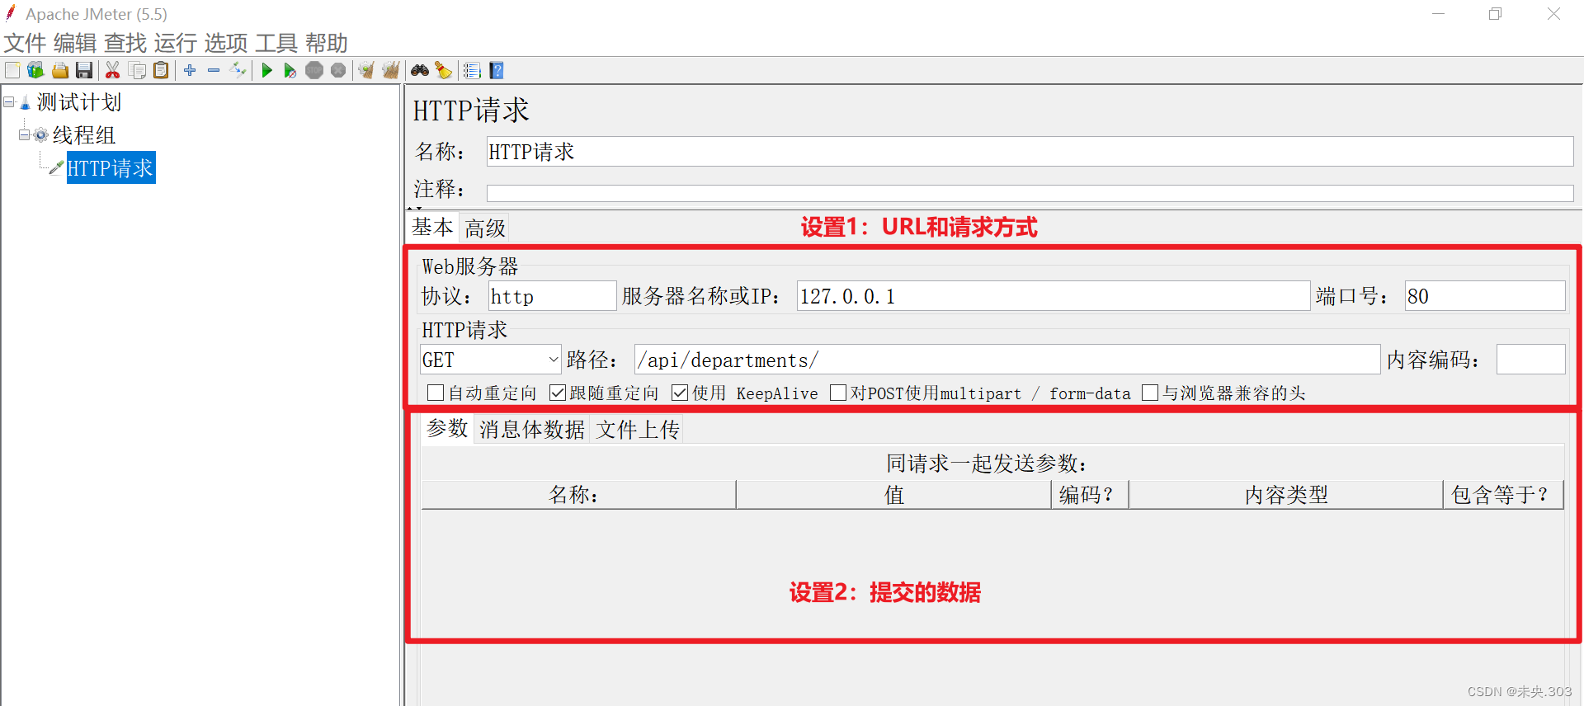Select the HTTP请求 tree node
The height and width of the screenshot is (706, 1584).
pos(111,168)
